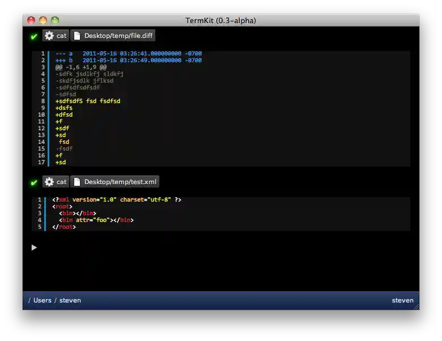Minimize TermKit using the yellow button
Viewport: 442px width, 341px height.
tap(43, 20)
